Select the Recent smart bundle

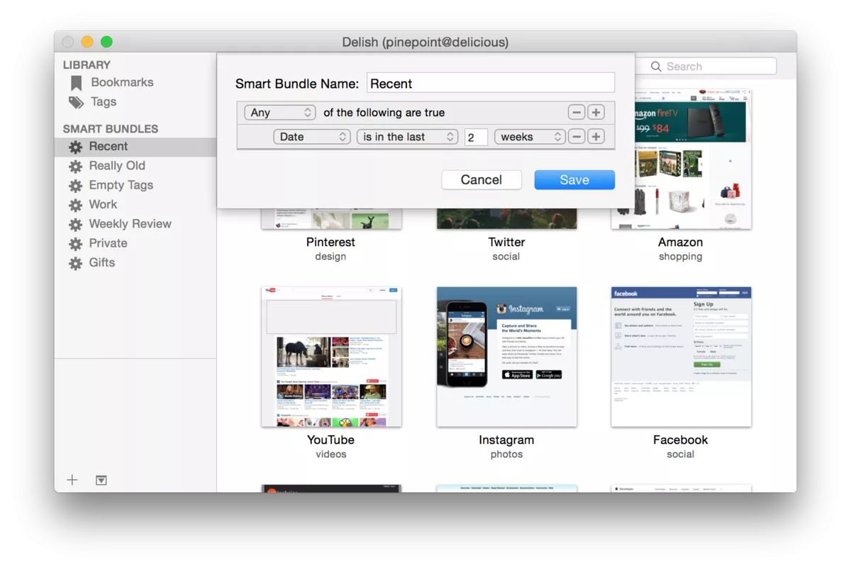[135, 147]
